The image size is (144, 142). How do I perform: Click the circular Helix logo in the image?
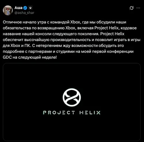click(x=72, y=97)
